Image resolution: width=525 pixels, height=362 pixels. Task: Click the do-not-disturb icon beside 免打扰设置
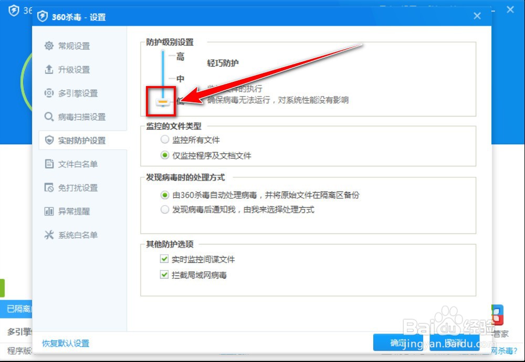(x=49, y=187)
